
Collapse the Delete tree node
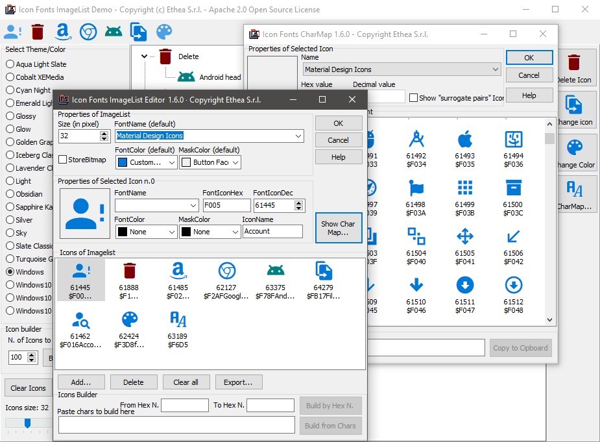(144, 56)
